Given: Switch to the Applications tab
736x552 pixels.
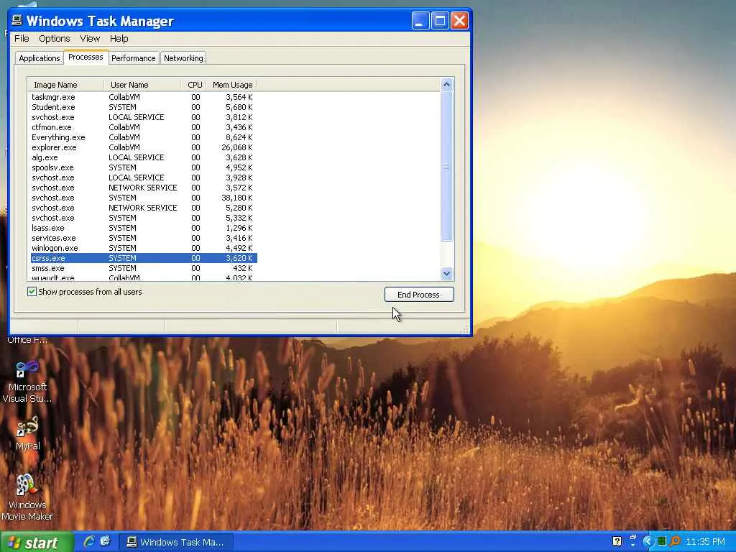Looking at the screenshot, I should (x=40, y=58).
